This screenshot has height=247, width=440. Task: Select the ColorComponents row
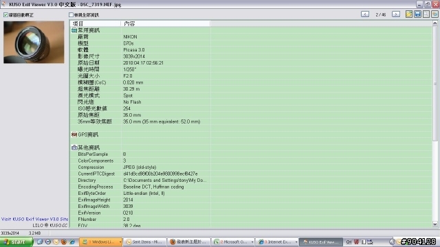tap(251, 161)
